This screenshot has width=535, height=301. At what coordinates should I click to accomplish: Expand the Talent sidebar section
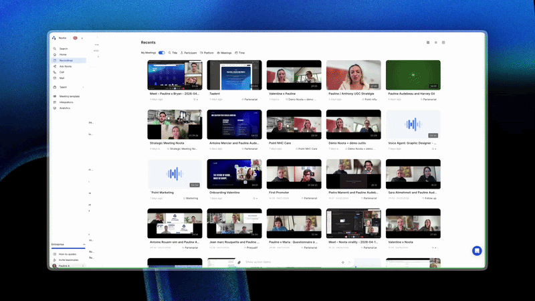[68, 87]
